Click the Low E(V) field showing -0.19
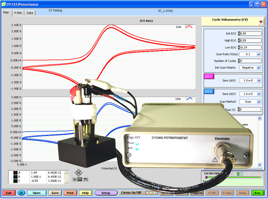The image size is (268, 199). click(x=251, y=48)
